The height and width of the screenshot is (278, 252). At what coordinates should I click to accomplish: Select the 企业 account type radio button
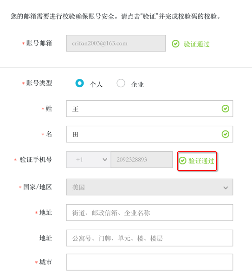(x=121, y=83)
